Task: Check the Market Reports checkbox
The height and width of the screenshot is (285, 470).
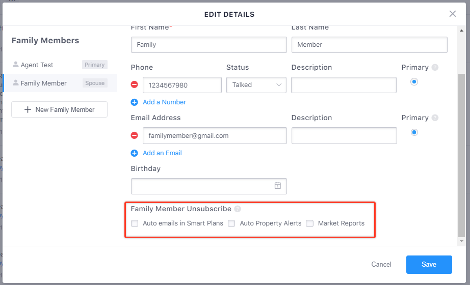Action: [x=309, y=223]
